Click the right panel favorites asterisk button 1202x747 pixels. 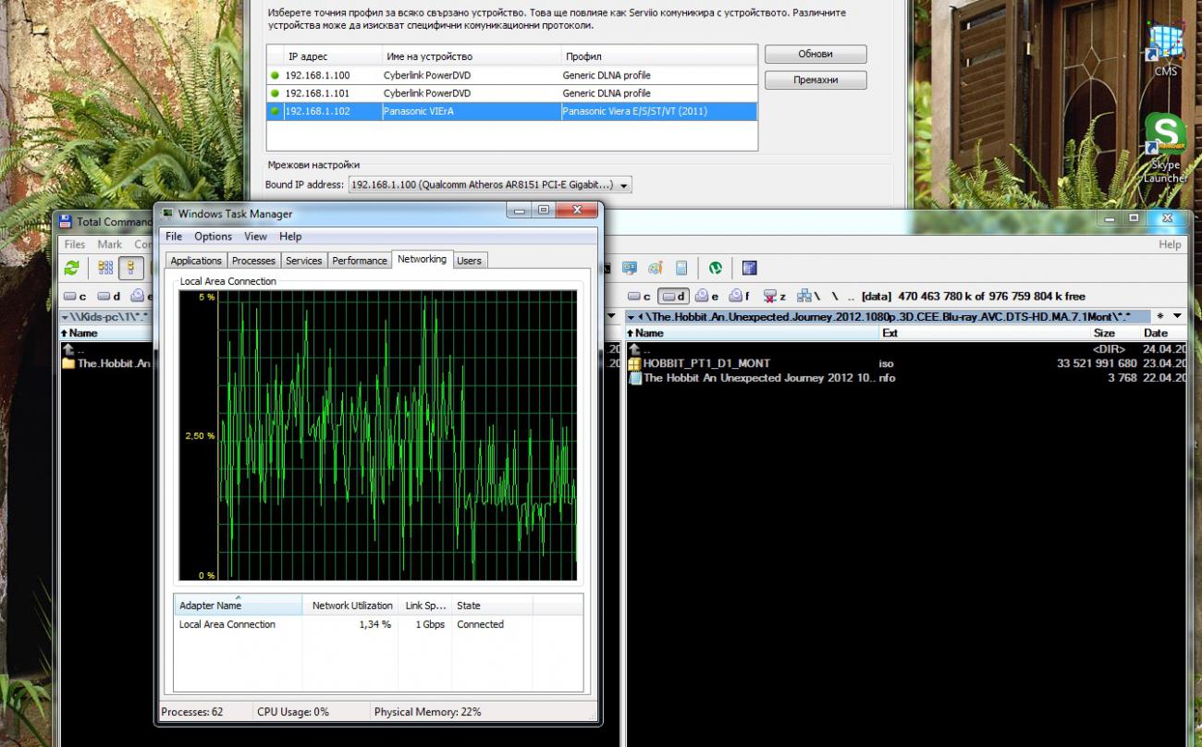click(x=1160, y=317)
